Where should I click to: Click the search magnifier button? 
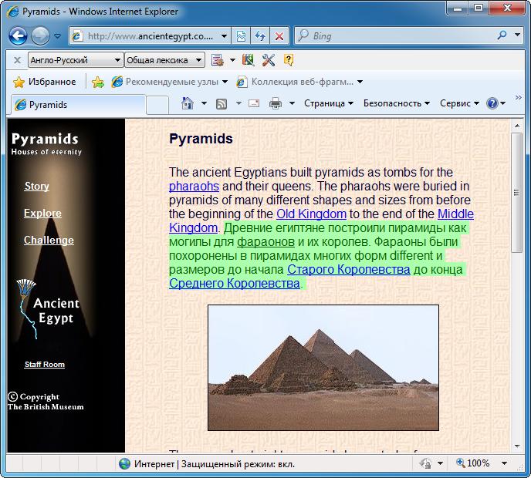pos(502,35)
